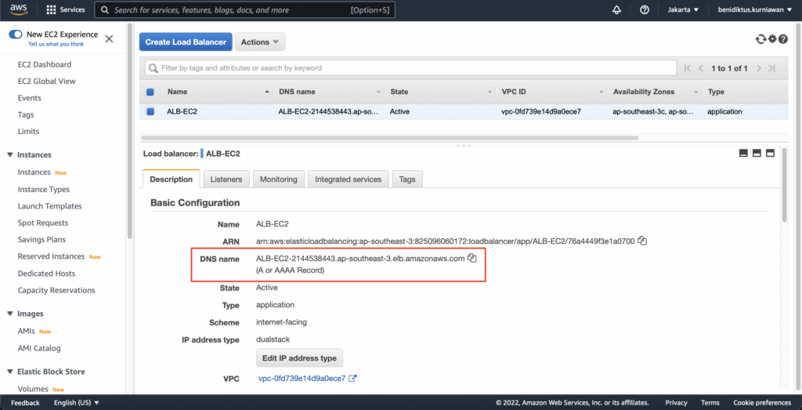This screenshot has height=410, width=802.
Task: Switch to the Description tab
Action: 172,180
